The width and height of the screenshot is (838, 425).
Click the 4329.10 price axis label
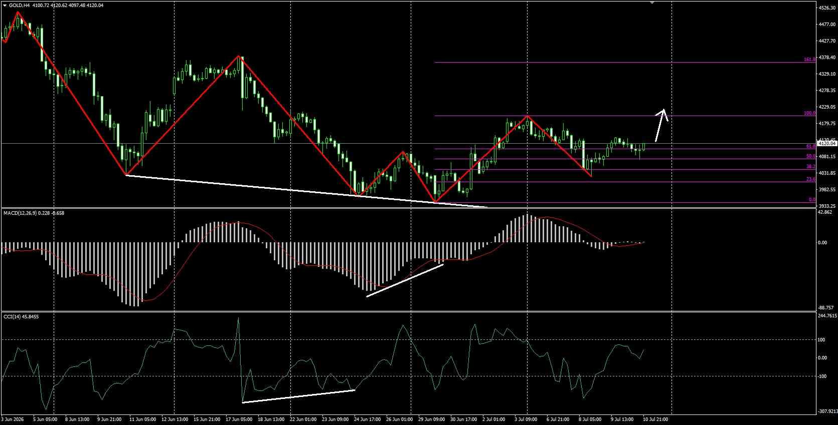tap(826, 74)
